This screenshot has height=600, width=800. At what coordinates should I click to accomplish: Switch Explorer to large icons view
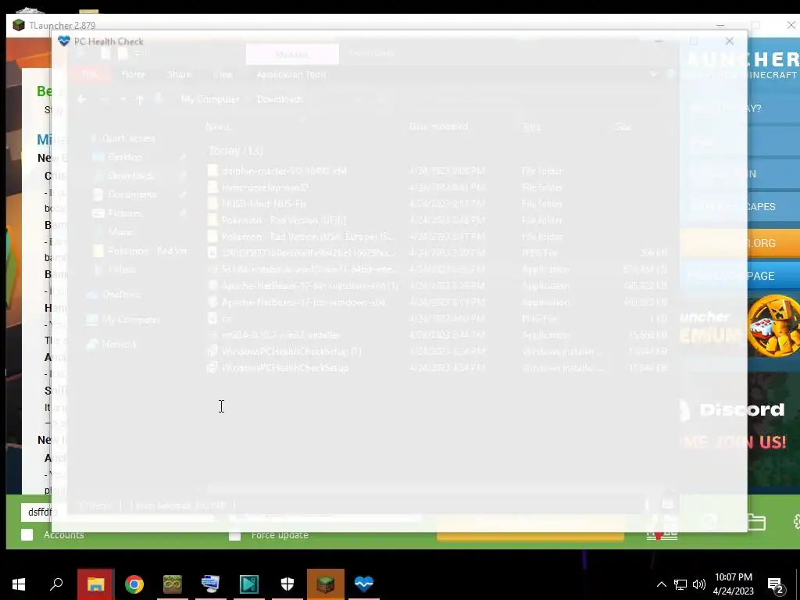click(667, 505)
